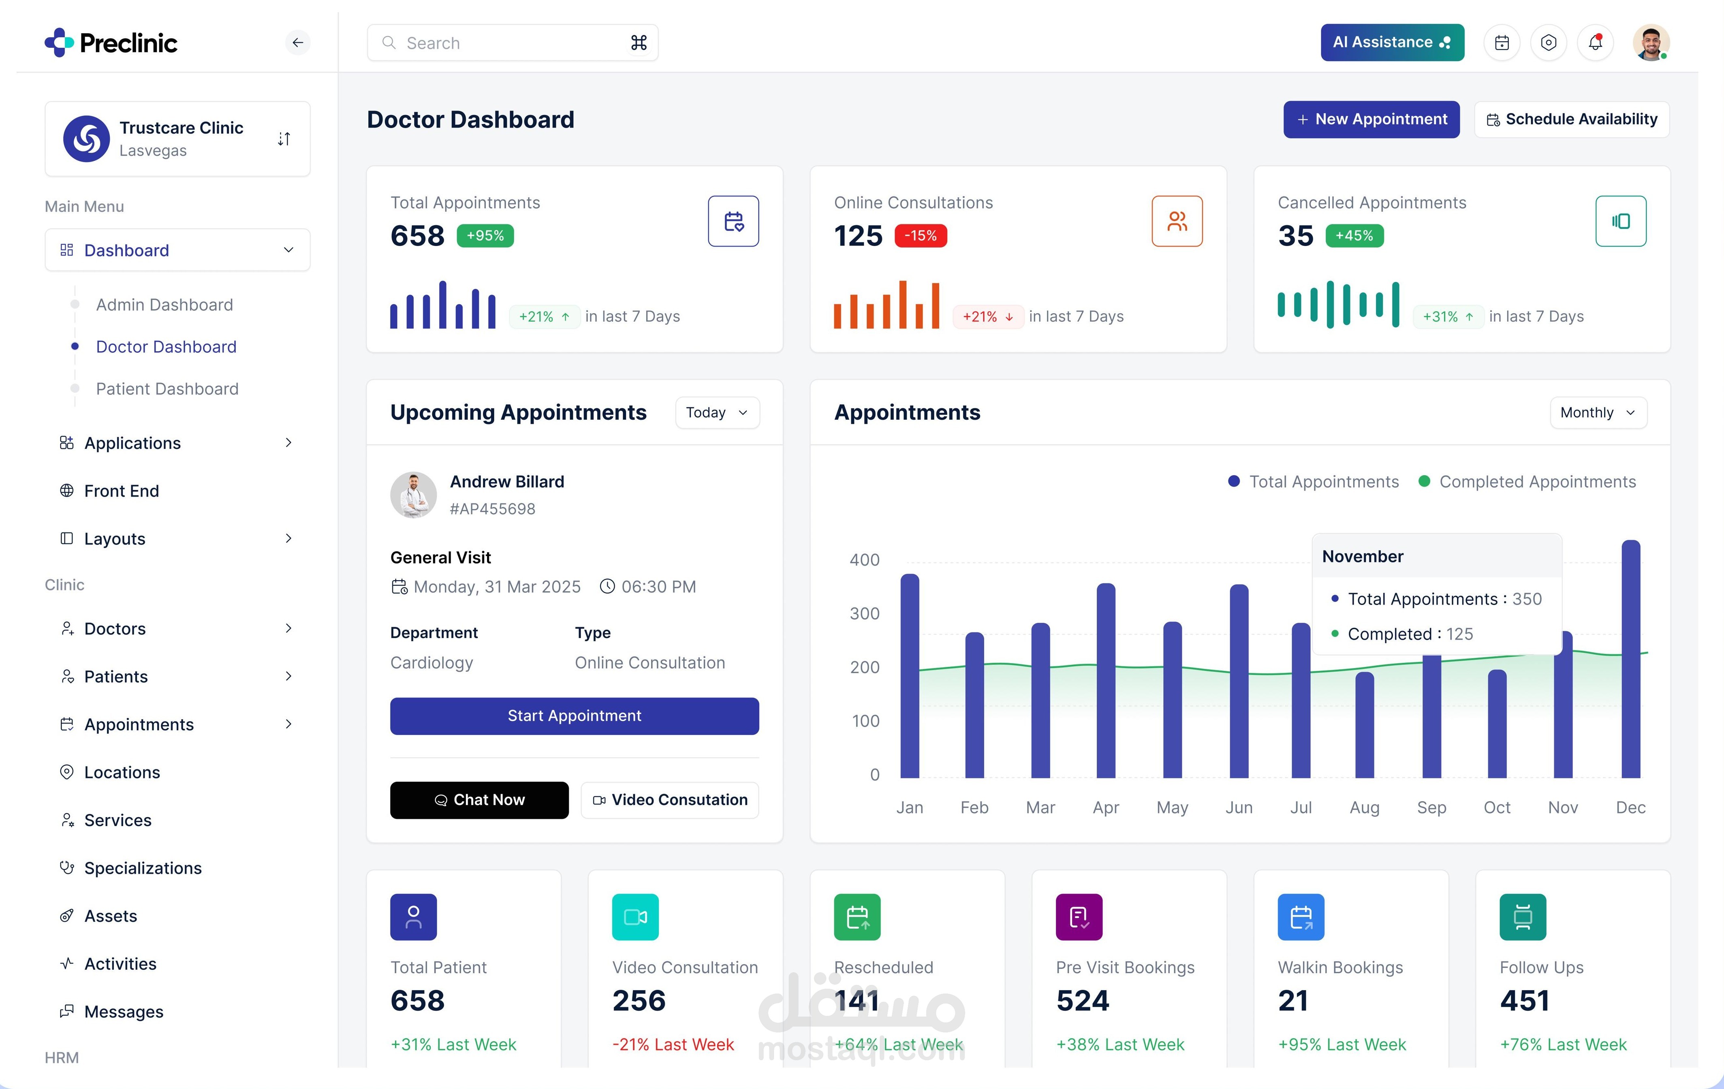
Task: Open the Today filter dropdown
Action: (718, 412)
